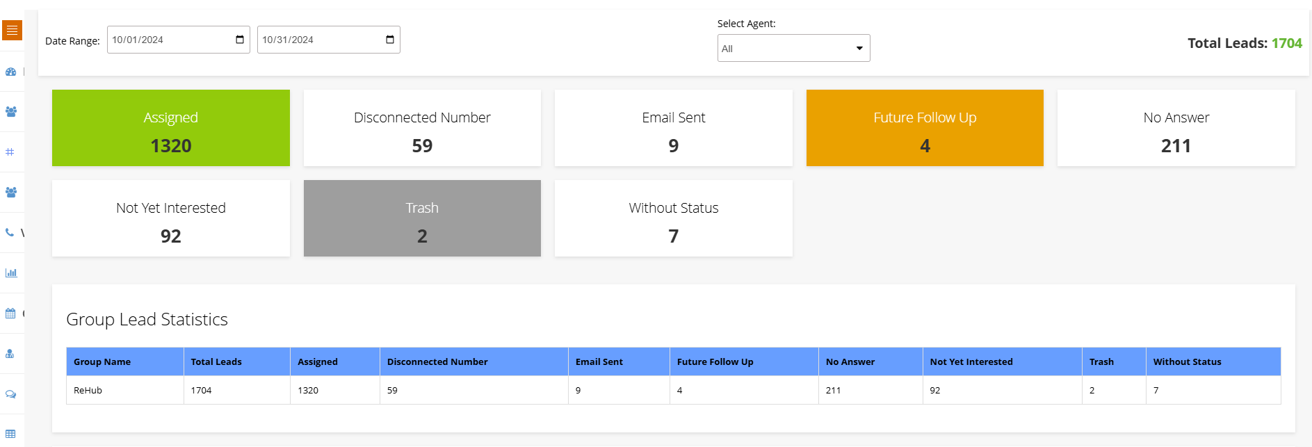The width and height of the screenshot is (1312, 447).
Task: Click the Assigned column header in table
Action: coord(335,361)
